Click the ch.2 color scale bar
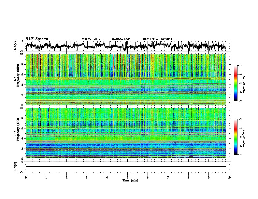The image size is (258, 199). click(x=236, y=137)
